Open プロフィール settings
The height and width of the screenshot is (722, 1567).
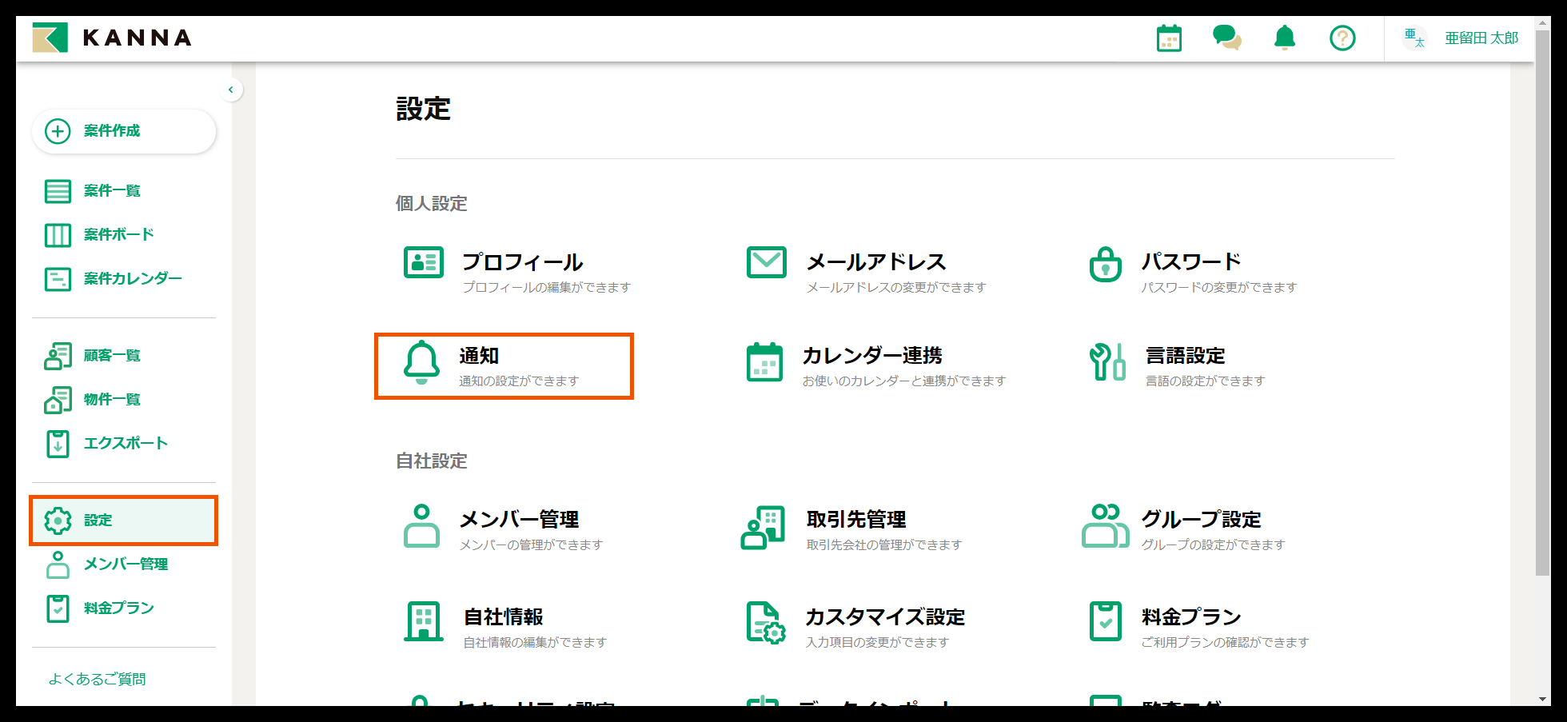pyautogui.click(x=524, y=261)
